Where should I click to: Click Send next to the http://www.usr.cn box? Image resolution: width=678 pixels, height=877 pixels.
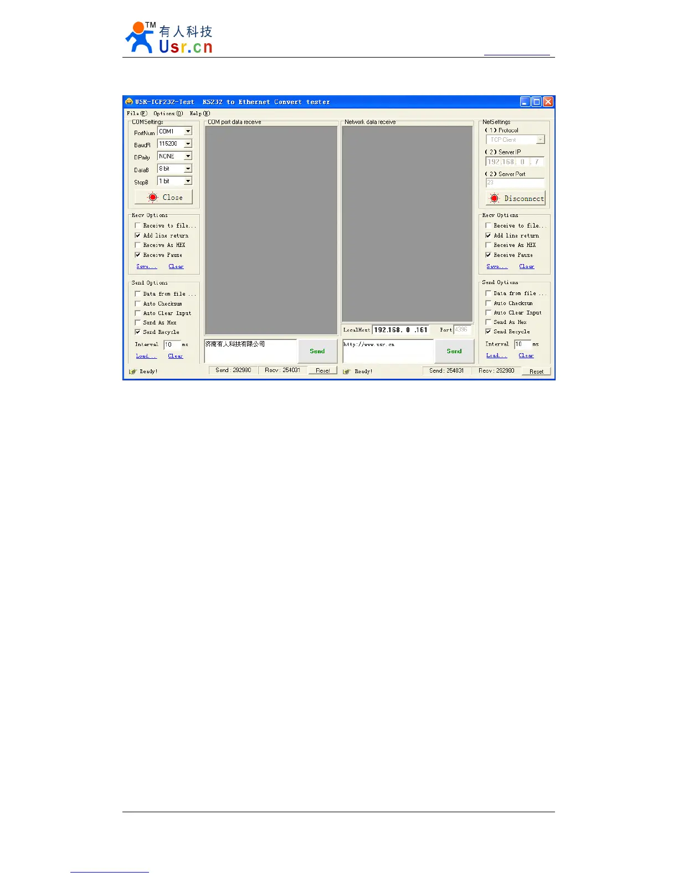pyautogui.click(x=454, y=351)
